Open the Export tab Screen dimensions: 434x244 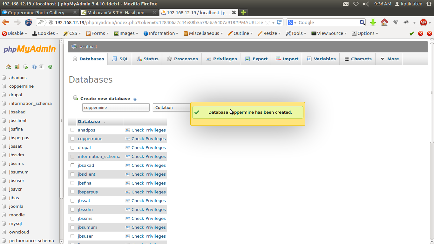[256, 59]
